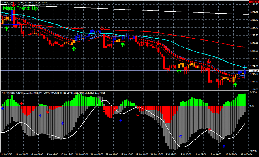This screenshot has height=157, width=259.
Task: Select the current price label 1220.29
Action: coord(254,71)
